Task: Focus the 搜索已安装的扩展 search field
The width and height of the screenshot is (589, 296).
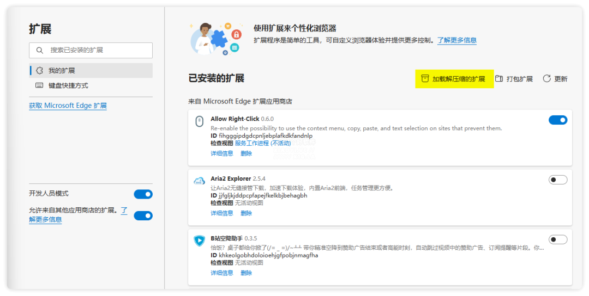Action: [91, 50]
